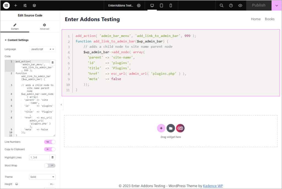Click the 'Drag widget here' text

[x=171, y=137]
